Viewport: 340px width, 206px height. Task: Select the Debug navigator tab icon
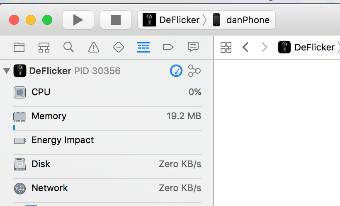[143, 47]
